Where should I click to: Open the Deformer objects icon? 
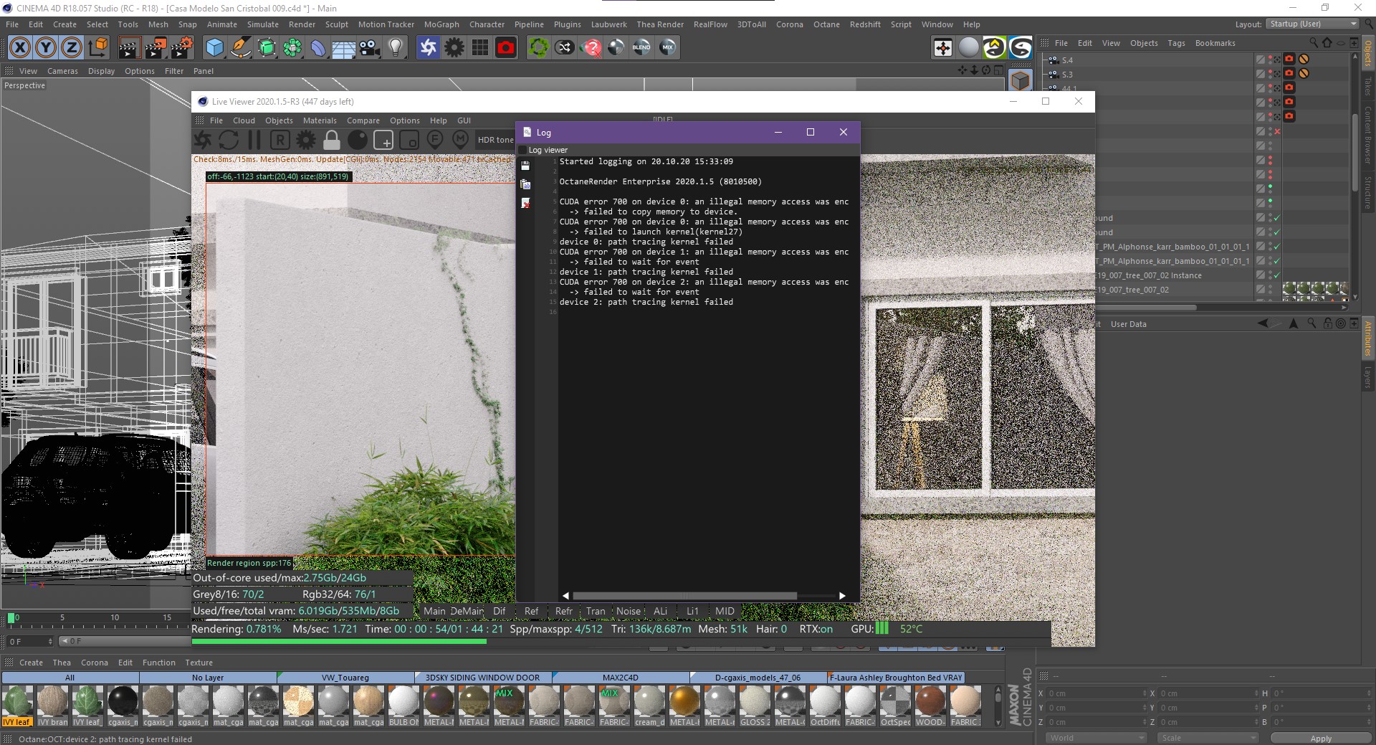318,47
